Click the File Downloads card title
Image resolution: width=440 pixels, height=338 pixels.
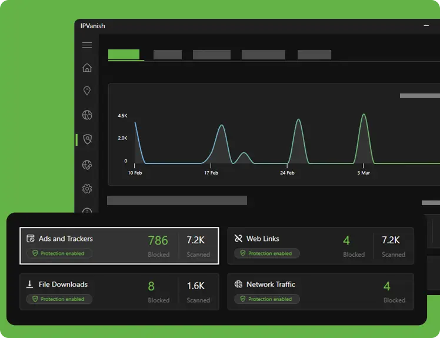[x=63, y=285]
